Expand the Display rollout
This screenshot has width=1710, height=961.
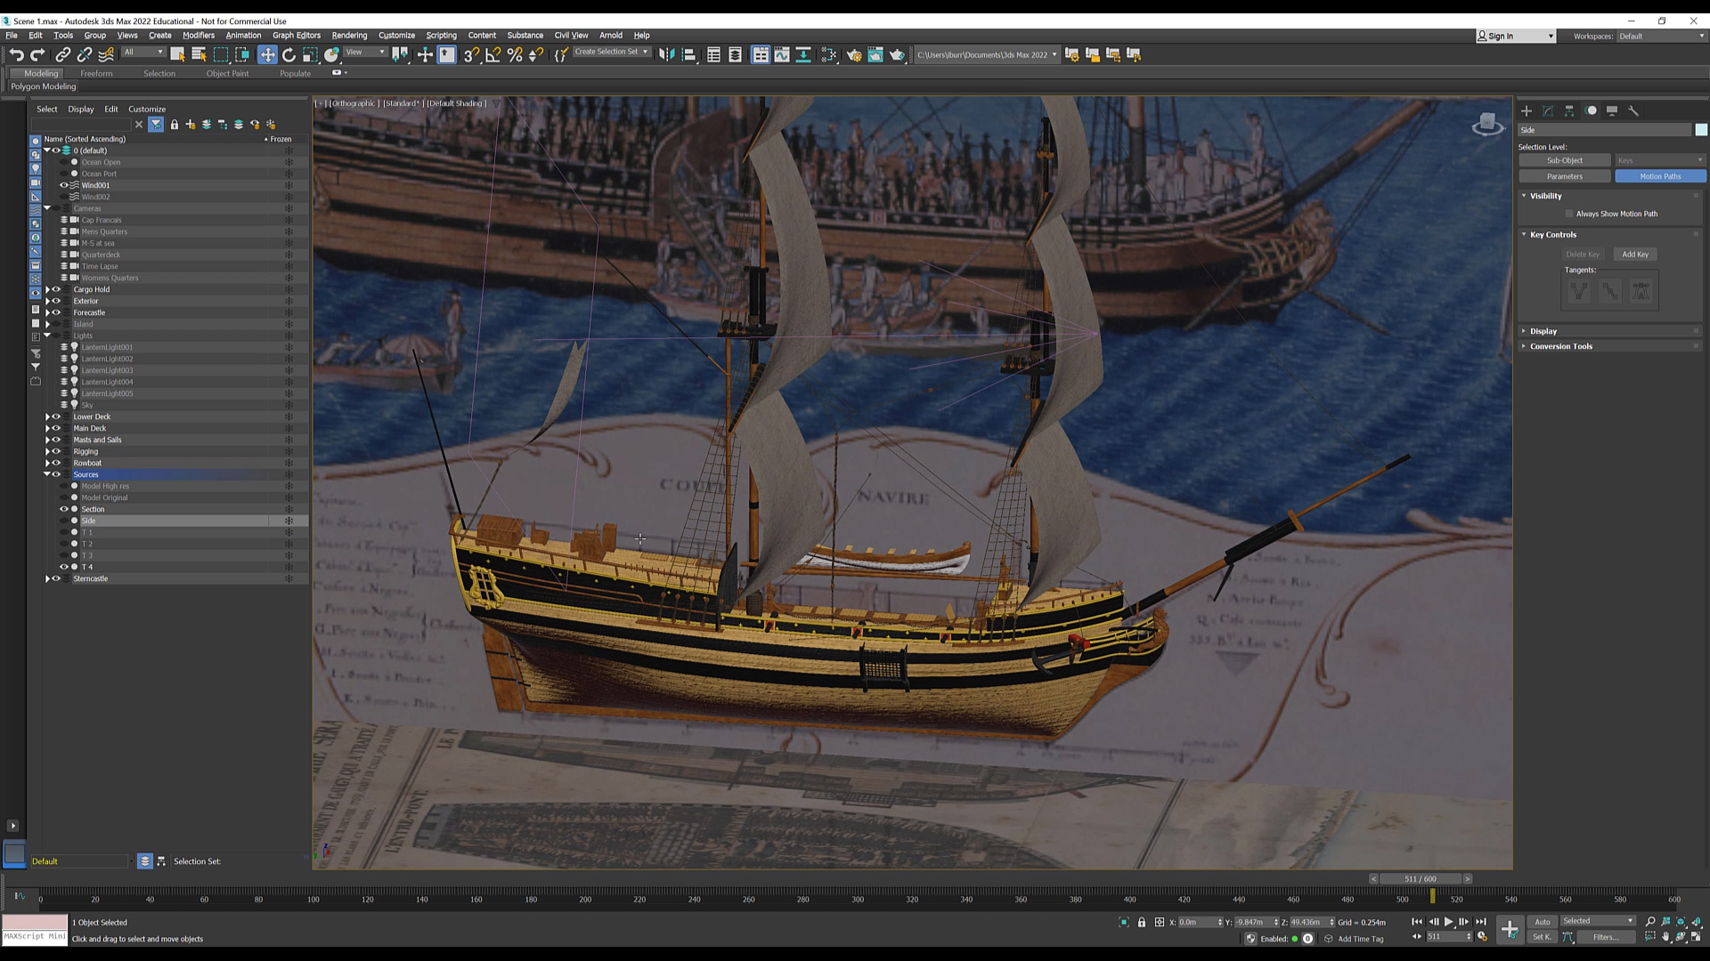[1543, 331]
